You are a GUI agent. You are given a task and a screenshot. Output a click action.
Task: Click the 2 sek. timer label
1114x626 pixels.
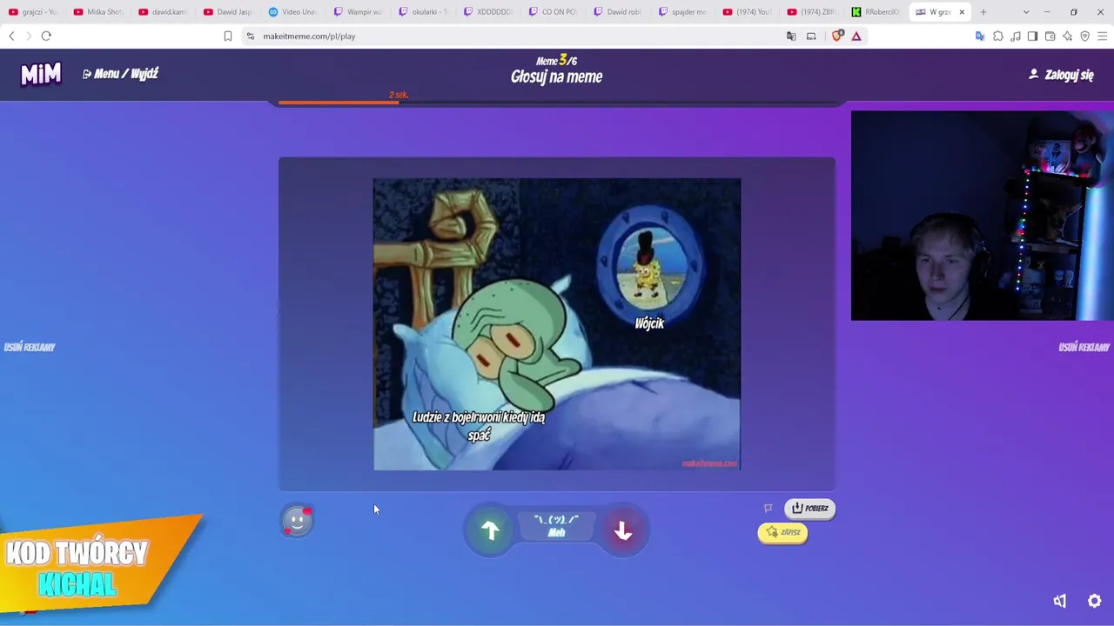[399, 95]
